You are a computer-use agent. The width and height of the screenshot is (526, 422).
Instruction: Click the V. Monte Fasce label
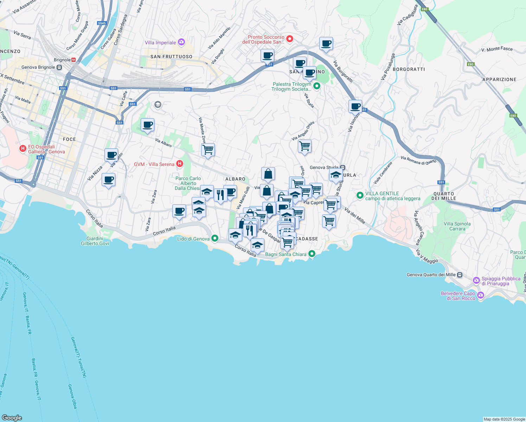coord(497,49)
